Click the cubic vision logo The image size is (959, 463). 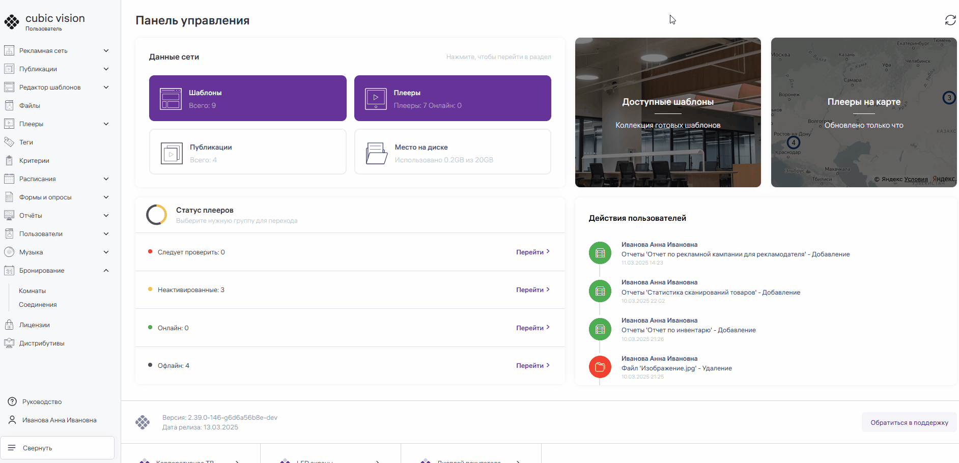pyautogui.click(x=12, y=21)
